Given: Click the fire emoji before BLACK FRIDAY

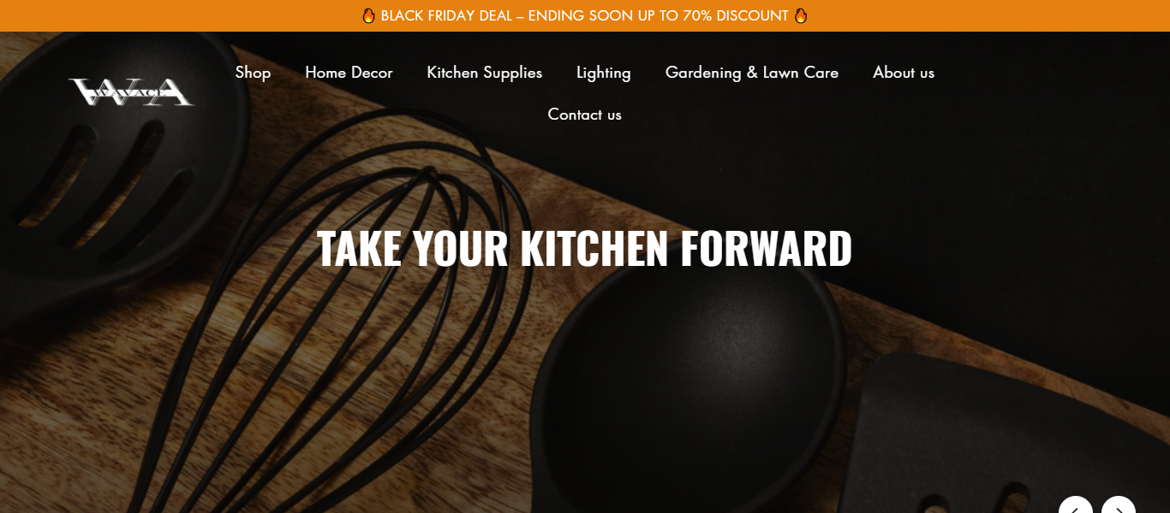Looking at the screenshot, I should (x=368, y=15).
